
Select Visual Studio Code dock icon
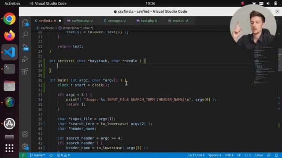click(9, 52)
